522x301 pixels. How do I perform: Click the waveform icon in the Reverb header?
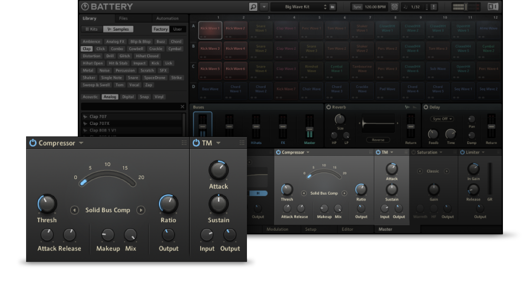[407, 107]
